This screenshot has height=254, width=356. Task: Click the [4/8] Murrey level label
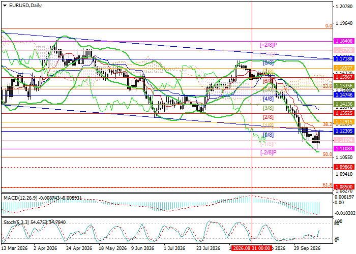pos(268,99)
